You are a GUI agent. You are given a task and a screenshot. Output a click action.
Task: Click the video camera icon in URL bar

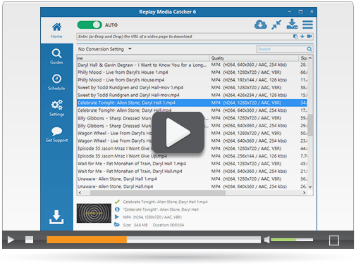[x=309, y=37]
